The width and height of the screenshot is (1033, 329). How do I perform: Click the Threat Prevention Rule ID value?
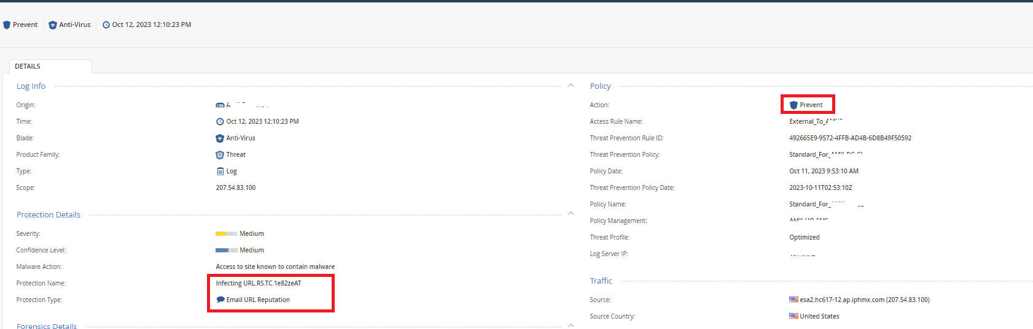tap(850, 138)
